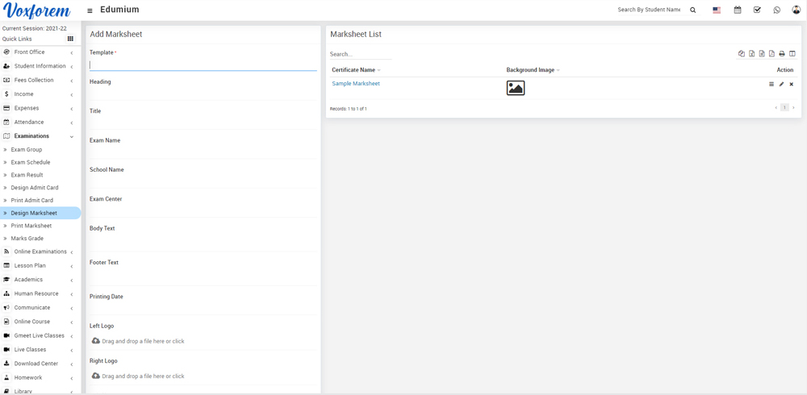Image resolution: width=807 pixels, height=395 pixels.
Task: Expand the Human Resource sidebar menu
Action: (36, 293)
